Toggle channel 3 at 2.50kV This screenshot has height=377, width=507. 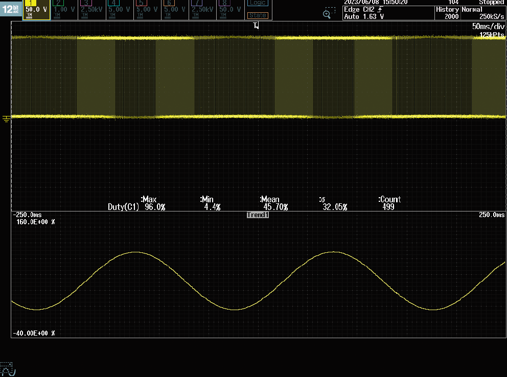(x=92, y=10)
